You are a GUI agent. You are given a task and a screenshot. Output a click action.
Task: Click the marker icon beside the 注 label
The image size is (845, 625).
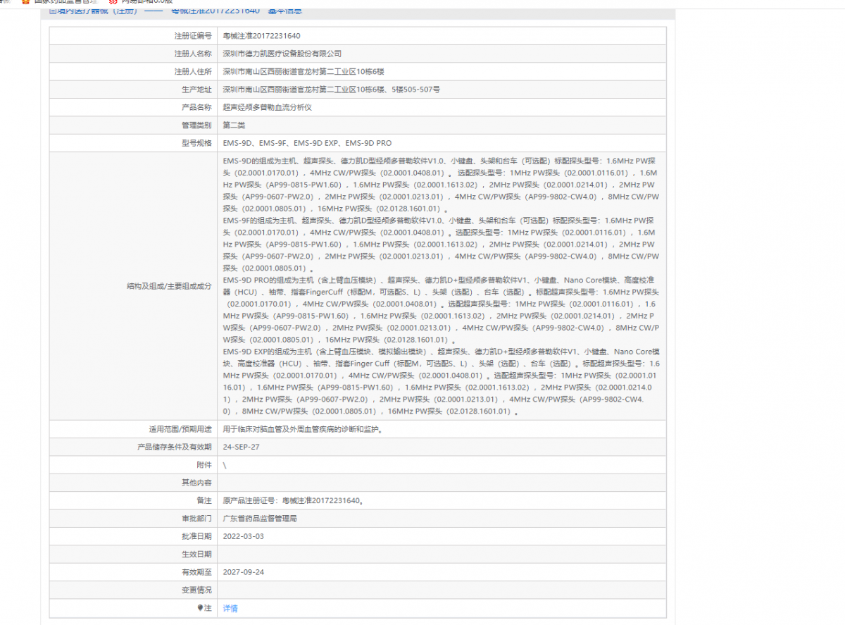tap(201, 607)
